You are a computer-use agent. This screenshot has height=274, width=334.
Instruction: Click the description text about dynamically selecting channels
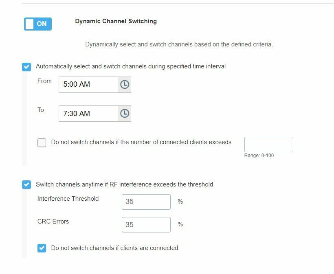pyautogui.click(x=179, y=44)
